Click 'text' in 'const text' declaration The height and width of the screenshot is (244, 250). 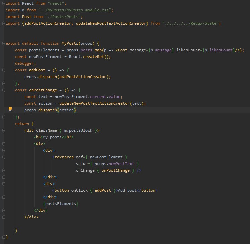(x=43, y=97)
